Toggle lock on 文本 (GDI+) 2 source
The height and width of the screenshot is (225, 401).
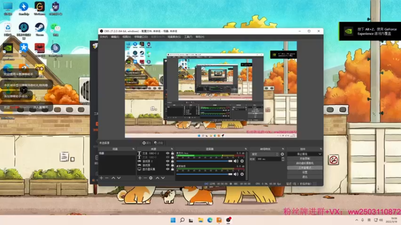(x=172, y=153)
